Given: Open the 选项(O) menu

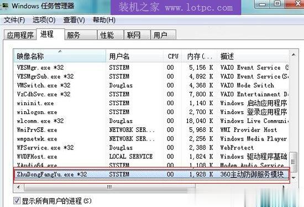Looking at the screenshot, I should 44,20.
